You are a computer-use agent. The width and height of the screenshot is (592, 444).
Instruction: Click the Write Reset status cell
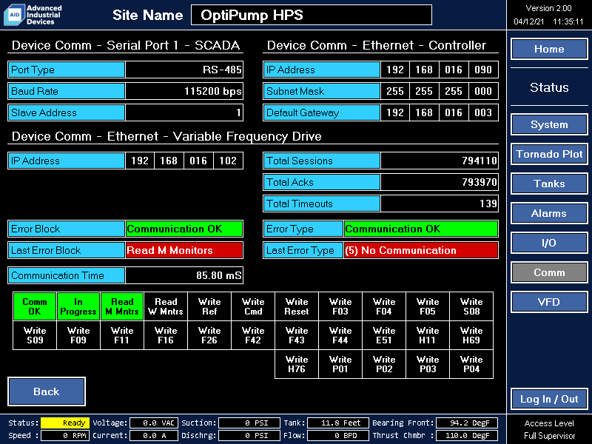coord(297,306)
